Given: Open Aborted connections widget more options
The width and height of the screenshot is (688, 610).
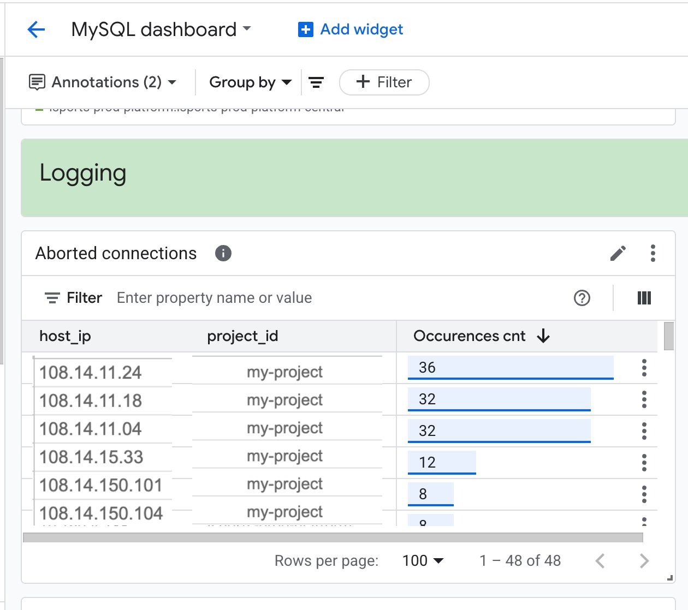Looking at the screenshot, I should [x=653, y=253].
